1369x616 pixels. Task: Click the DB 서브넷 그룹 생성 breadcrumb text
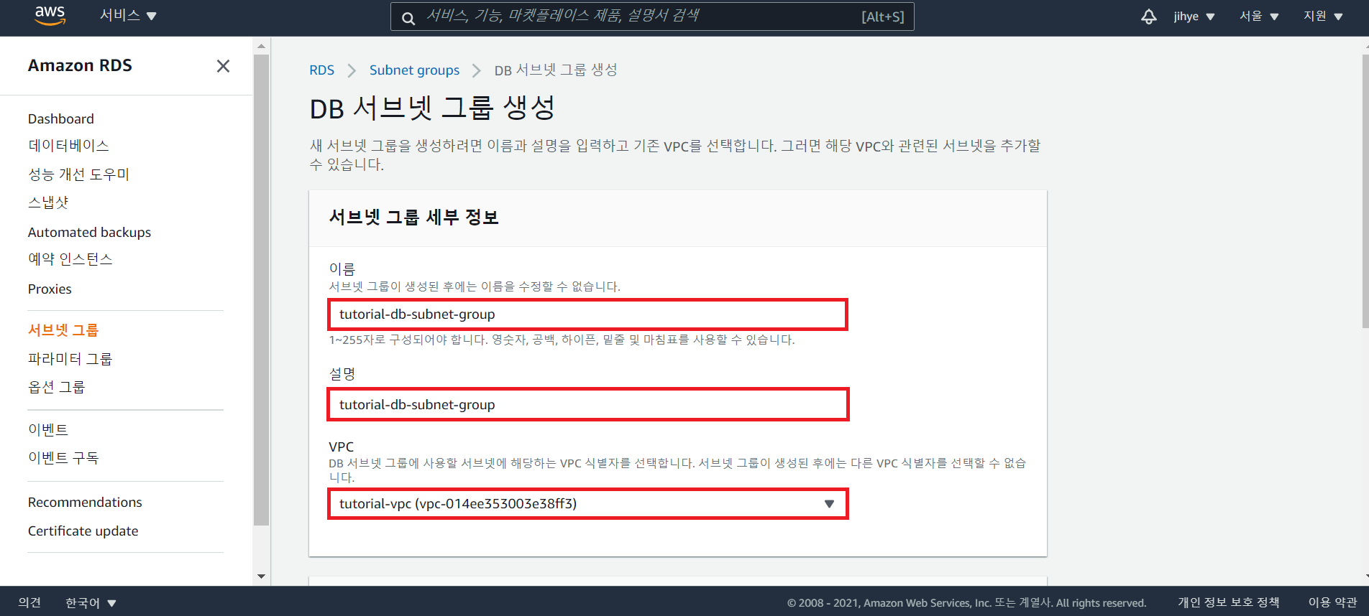(556, 70)
